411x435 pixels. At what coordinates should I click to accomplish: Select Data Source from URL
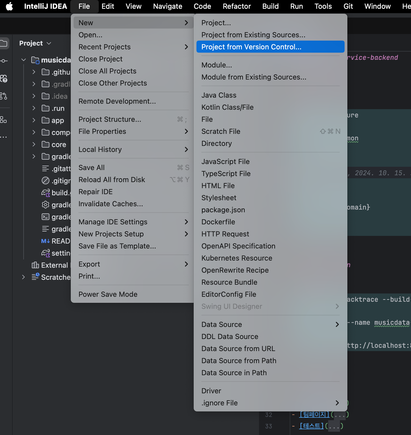[271, 349]
